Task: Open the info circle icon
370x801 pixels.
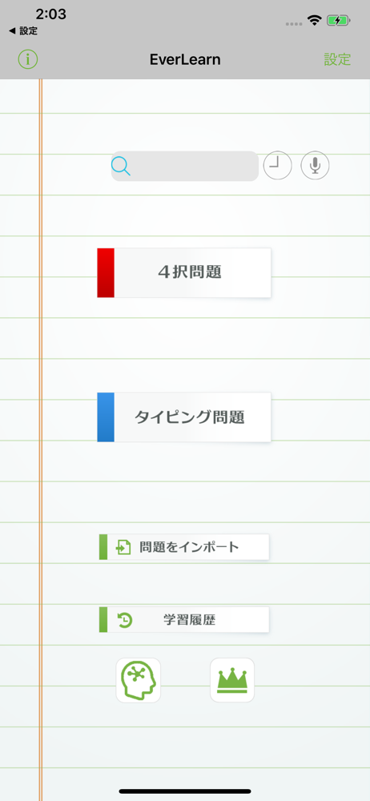Action: (28, 59)
